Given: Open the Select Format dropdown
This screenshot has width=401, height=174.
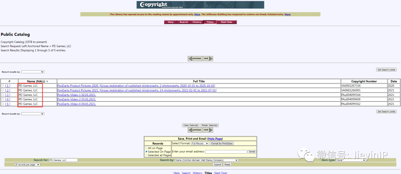Looking at the screenshot, I should (200, 143).
